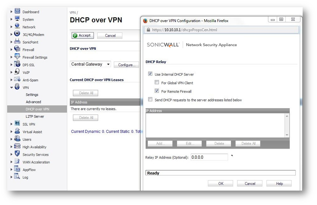Click the DPI-SSL icon in the sidebar
The width and height of the screenshot is (317, 205).
pos(17,64)
